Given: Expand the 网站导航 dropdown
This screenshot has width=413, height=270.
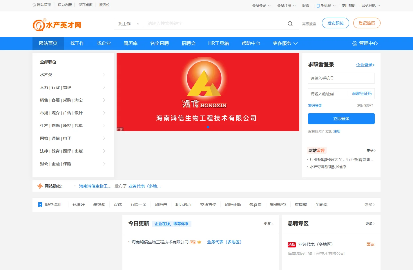Looking at the screenshot, I should 371,5.
